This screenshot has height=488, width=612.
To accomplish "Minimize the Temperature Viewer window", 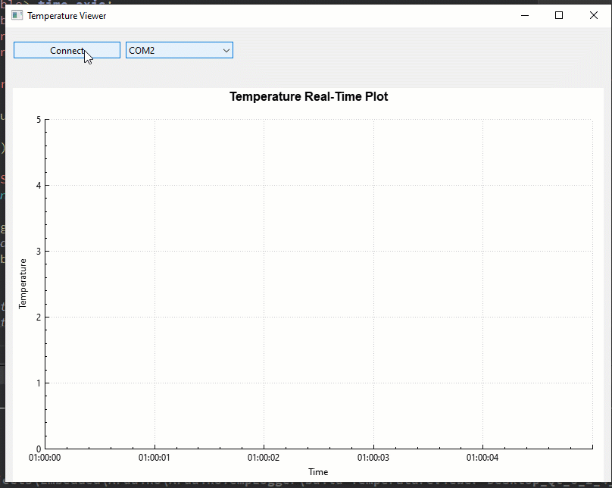I will tap(524, 15).
